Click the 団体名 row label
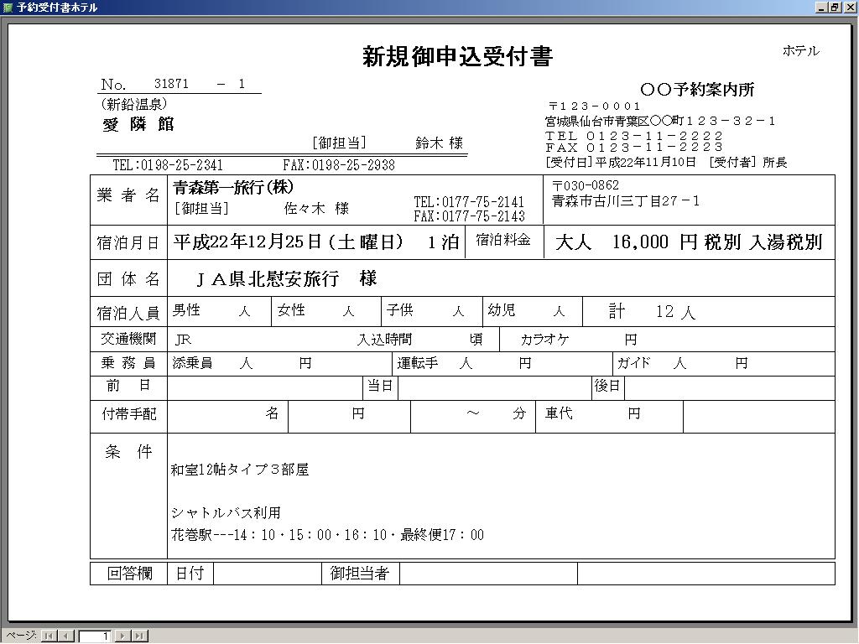This screenshot has height=644, width=859. [128, 279]
